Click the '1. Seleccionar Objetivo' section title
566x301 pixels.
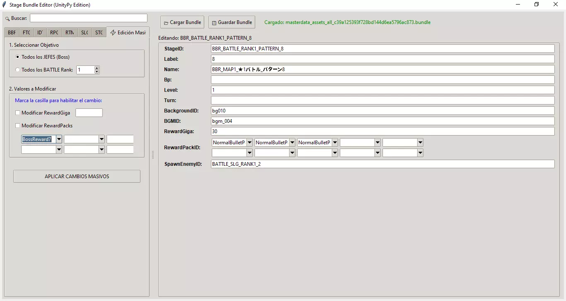pyautogui.click(x=34, y=45)
